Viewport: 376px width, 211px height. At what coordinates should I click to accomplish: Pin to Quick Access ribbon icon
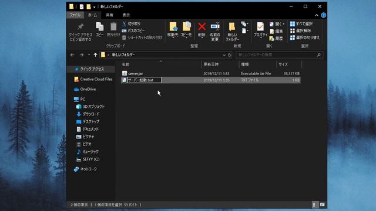coord(80,32)
